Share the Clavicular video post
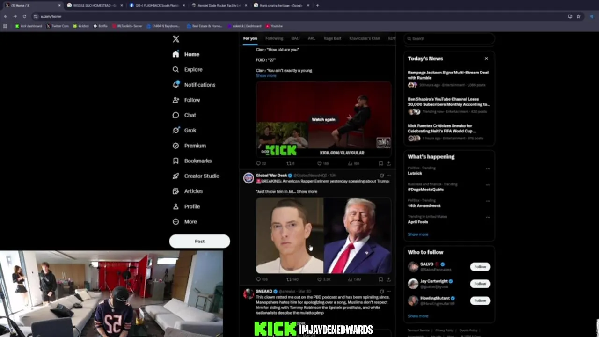Screen dimensions: 599x337 point(388,163)
